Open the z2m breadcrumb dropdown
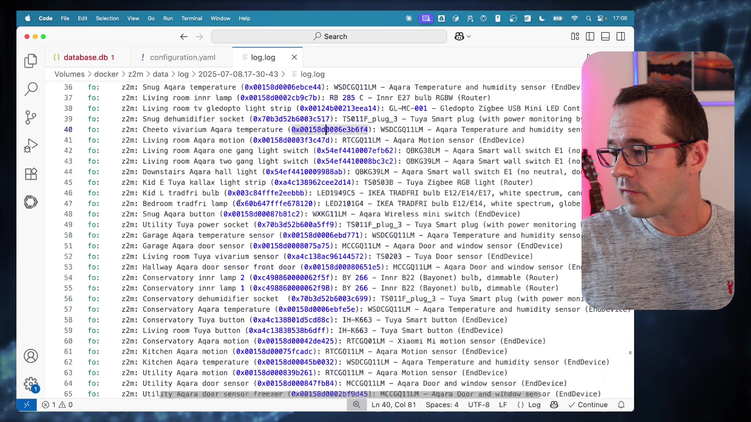This screenshot has height=422, width=751. tap(135, 74)
